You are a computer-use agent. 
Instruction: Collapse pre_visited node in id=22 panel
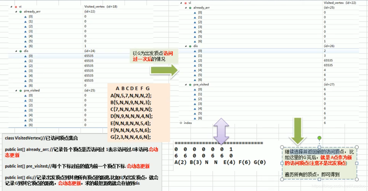point(186,85)
